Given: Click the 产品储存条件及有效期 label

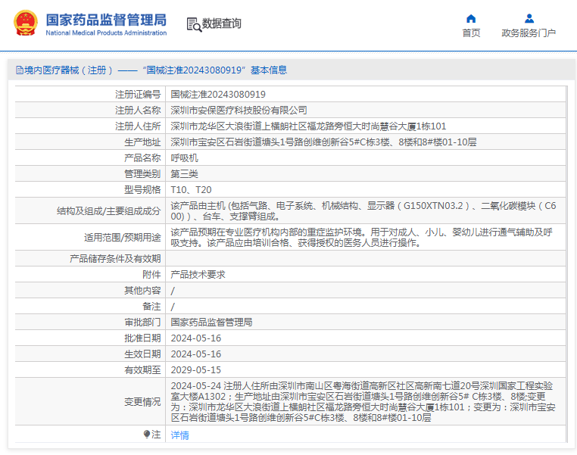Looking at the screenshot, I should (x=115, y=259).
